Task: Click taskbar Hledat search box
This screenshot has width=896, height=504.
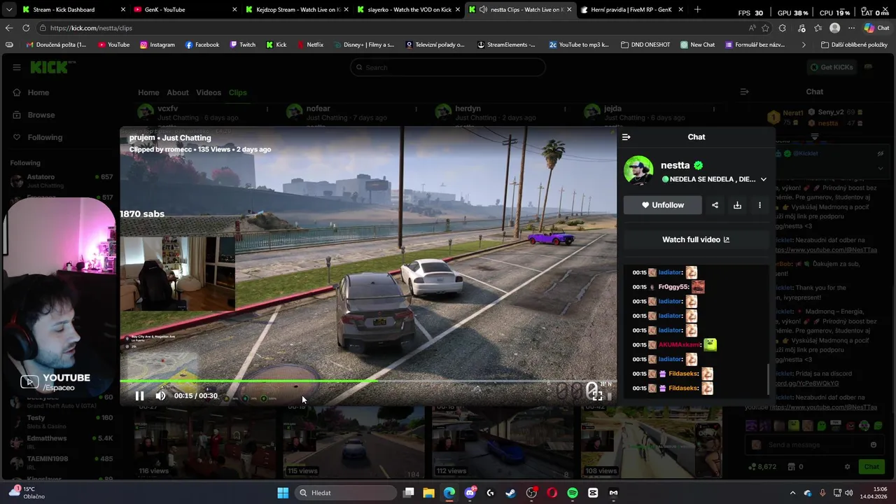Action: point(344,493)
